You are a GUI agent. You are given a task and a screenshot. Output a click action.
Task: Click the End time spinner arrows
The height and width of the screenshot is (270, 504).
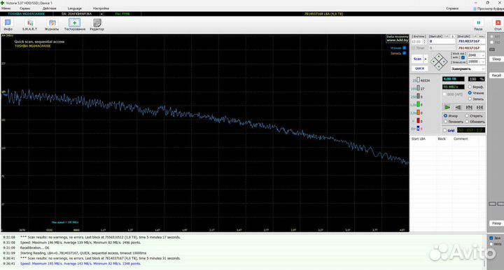[x=425, y=42]
